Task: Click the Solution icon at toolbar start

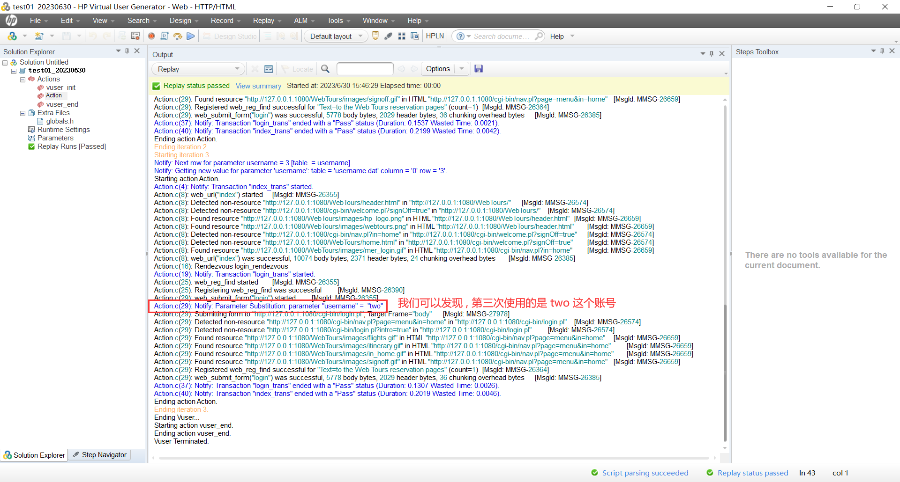Action: pyautogui.click(x=12, y=36)
